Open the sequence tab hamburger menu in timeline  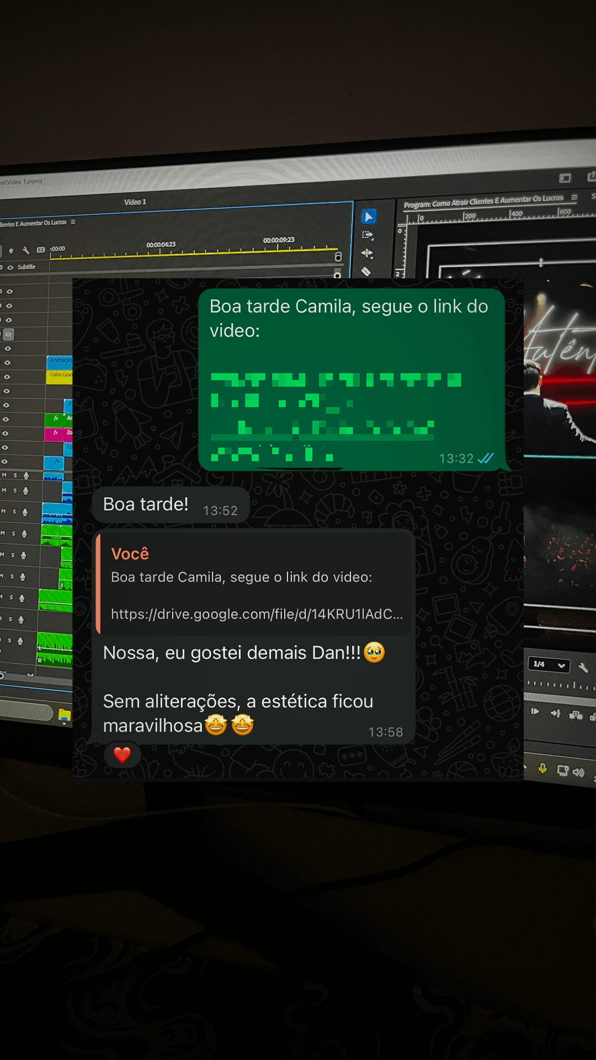click(73, 222)
